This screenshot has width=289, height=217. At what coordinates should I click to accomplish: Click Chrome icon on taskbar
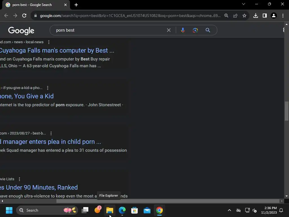(x=159, y=210)
